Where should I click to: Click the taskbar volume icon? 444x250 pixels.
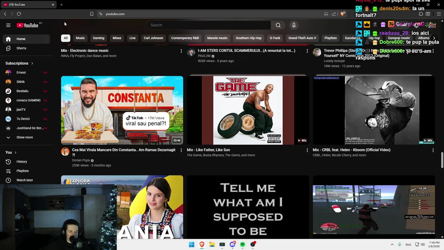422,244
